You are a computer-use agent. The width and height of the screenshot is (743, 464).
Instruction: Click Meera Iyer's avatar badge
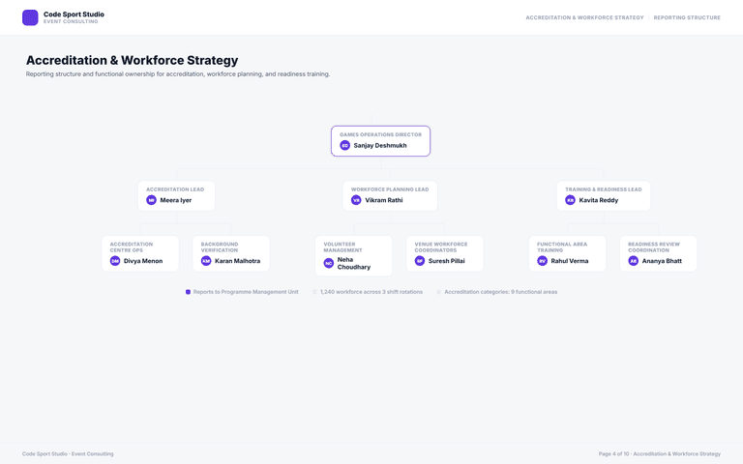[x=151, y=200]
